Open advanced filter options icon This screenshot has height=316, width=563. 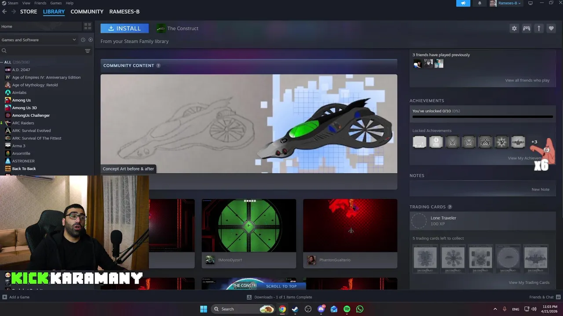pyautogui.click(x=88, y=51)
